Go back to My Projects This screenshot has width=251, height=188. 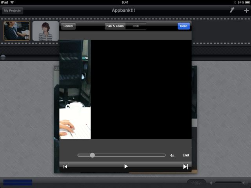(13, 11)
